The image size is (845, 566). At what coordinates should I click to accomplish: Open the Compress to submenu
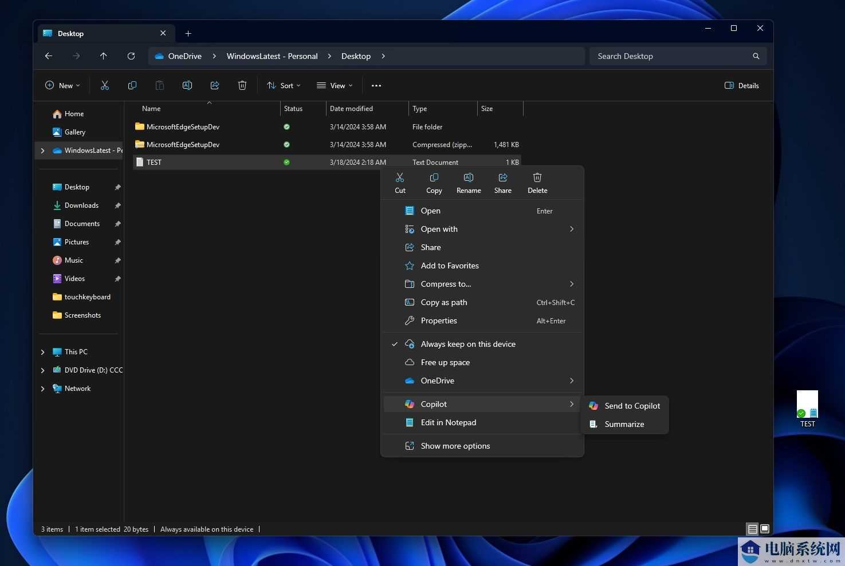(x=482, y=284)
